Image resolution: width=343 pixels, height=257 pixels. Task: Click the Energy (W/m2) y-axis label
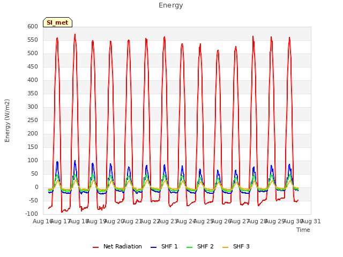[7, 120]
